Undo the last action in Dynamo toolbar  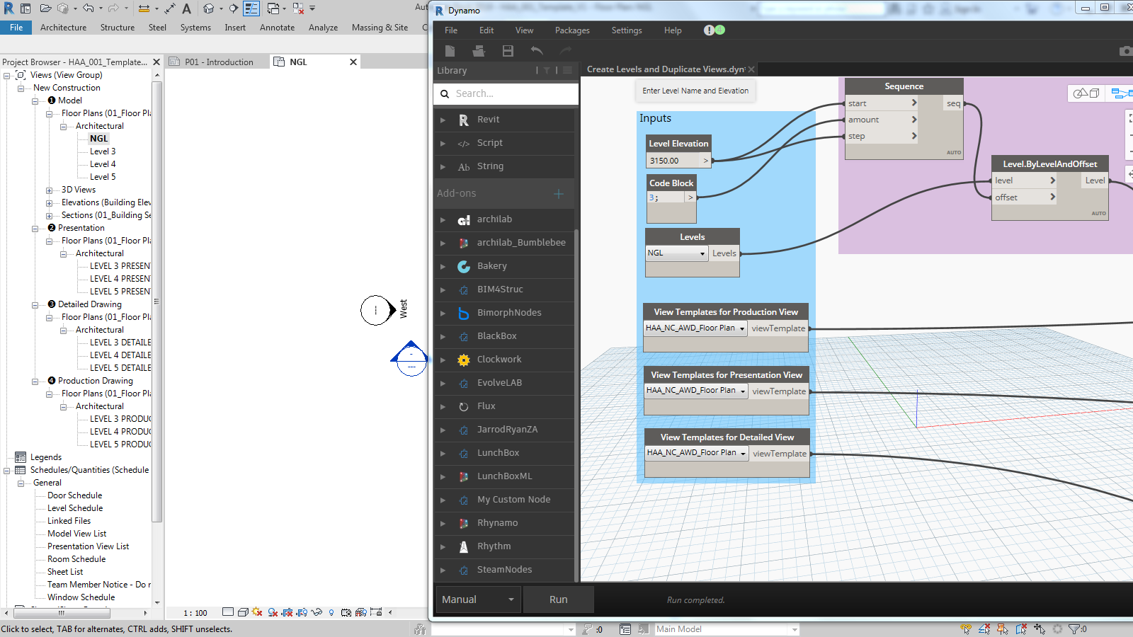click(x=537, y=51)
